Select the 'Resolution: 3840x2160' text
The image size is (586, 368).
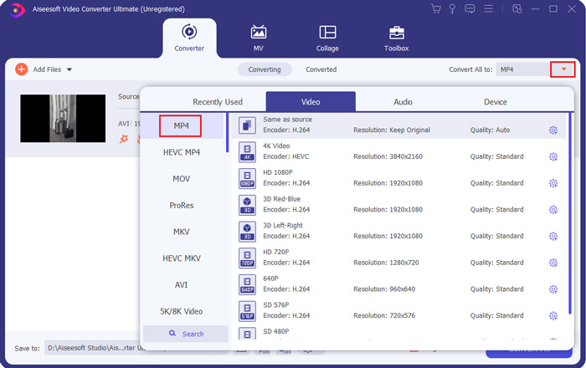pos(388,156)
